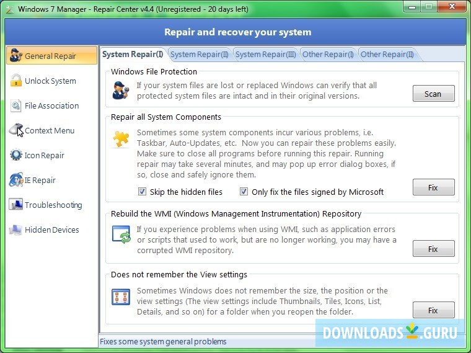Click 'Does not remember the View settings' title
Viewport: 471px width, 353px height.
(x=179, y=275)
